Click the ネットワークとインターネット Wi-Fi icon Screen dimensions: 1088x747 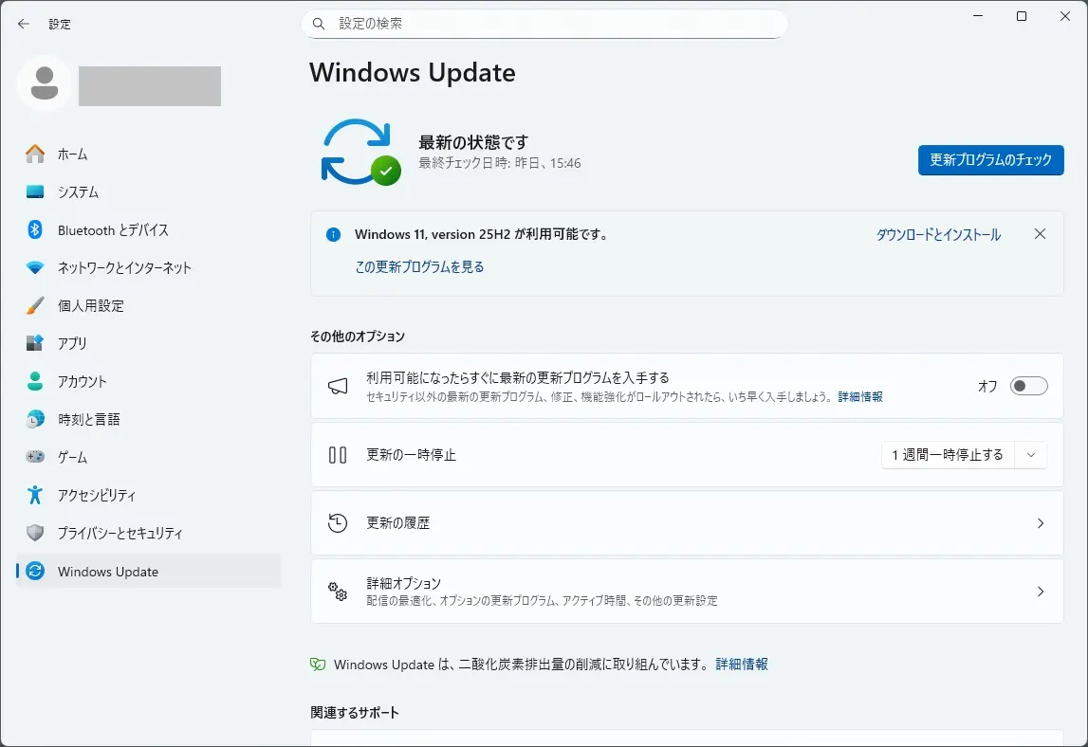pyautogui.click(x=35, y=268)
